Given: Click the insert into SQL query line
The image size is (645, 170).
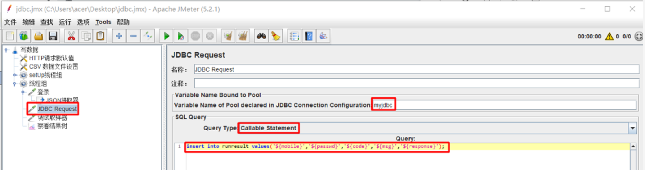Looking at the screenshot, I should pyautogui.click(x=315, y=147).
